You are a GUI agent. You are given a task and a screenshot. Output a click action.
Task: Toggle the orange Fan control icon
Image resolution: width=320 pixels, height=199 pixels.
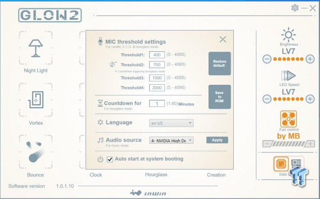[x=289, y=119]
